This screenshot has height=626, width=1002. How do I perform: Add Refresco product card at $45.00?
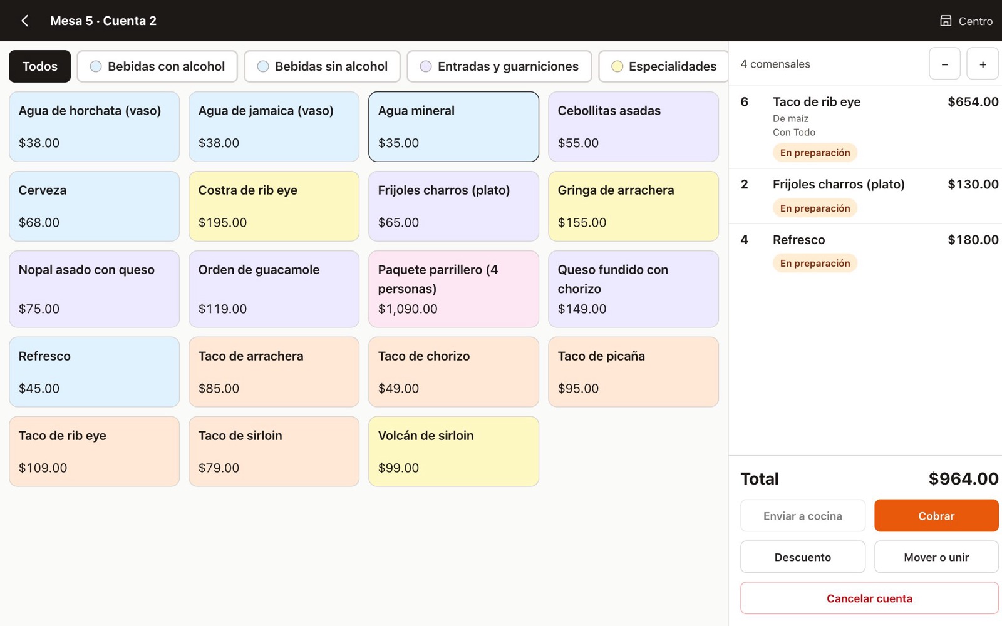click(94, 372)
